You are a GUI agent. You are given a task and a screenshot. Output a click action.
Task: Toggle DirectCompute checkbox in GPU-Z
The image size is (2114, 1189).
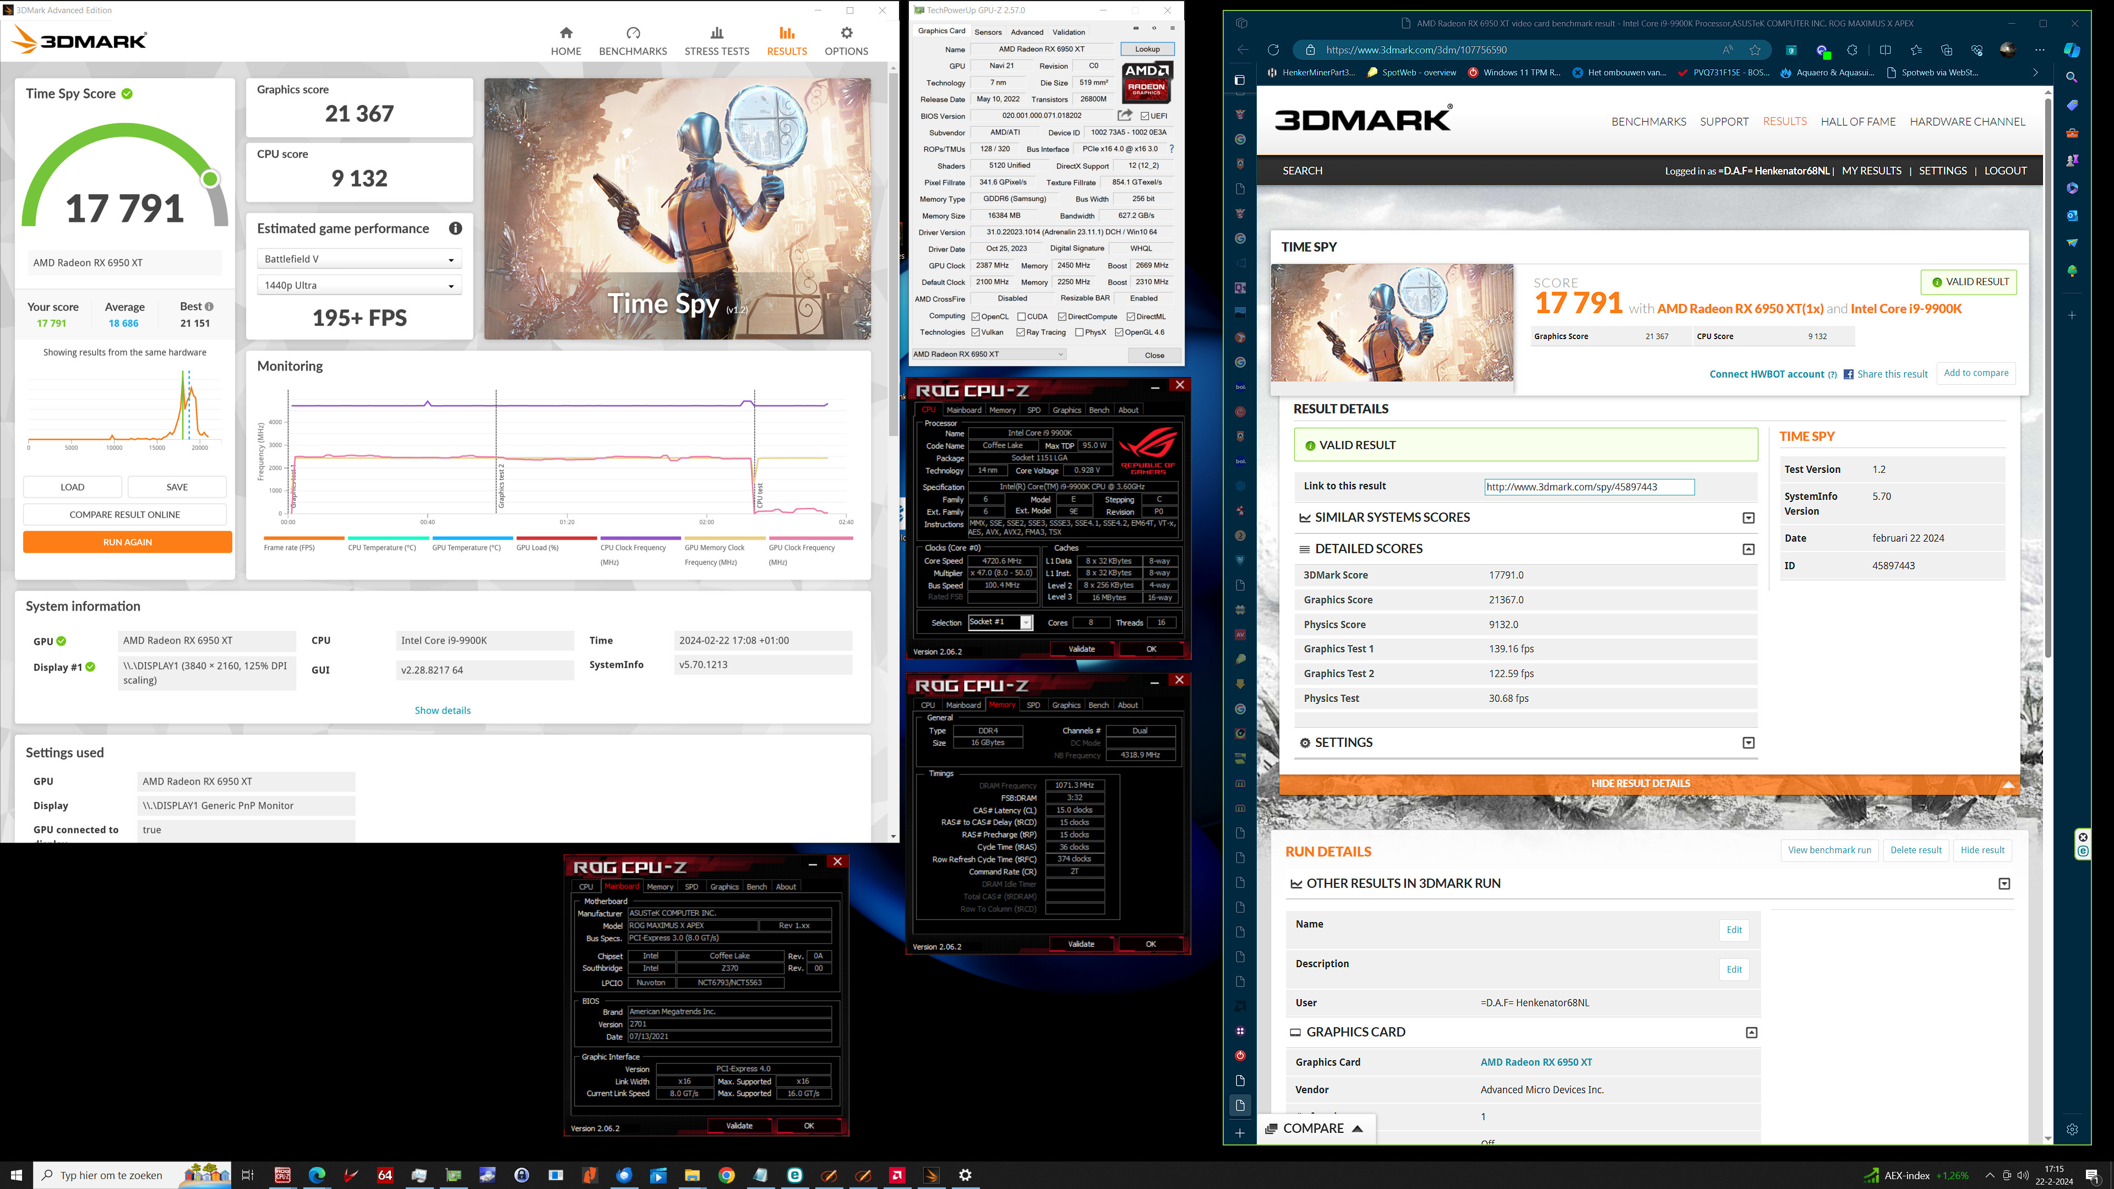1062,317
